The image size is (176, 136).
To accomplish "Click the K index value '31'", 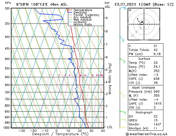I will point(155,46).
